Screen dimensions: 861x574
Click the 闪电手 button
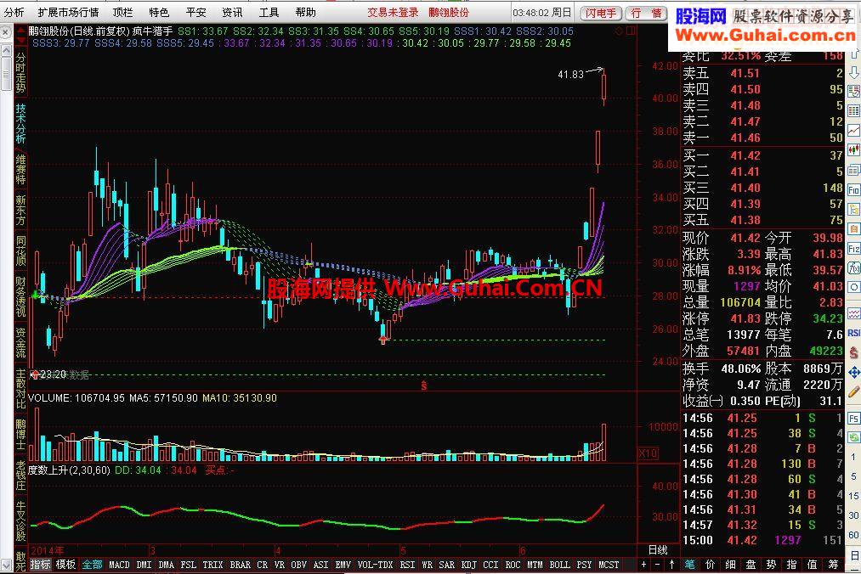(x=601, y=13)
